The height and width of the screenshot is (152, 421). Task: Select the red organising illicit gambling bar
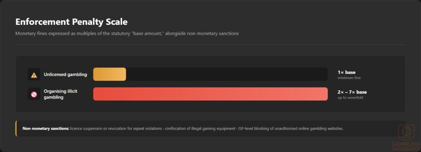pyautogui.click(x=210, y=94)
